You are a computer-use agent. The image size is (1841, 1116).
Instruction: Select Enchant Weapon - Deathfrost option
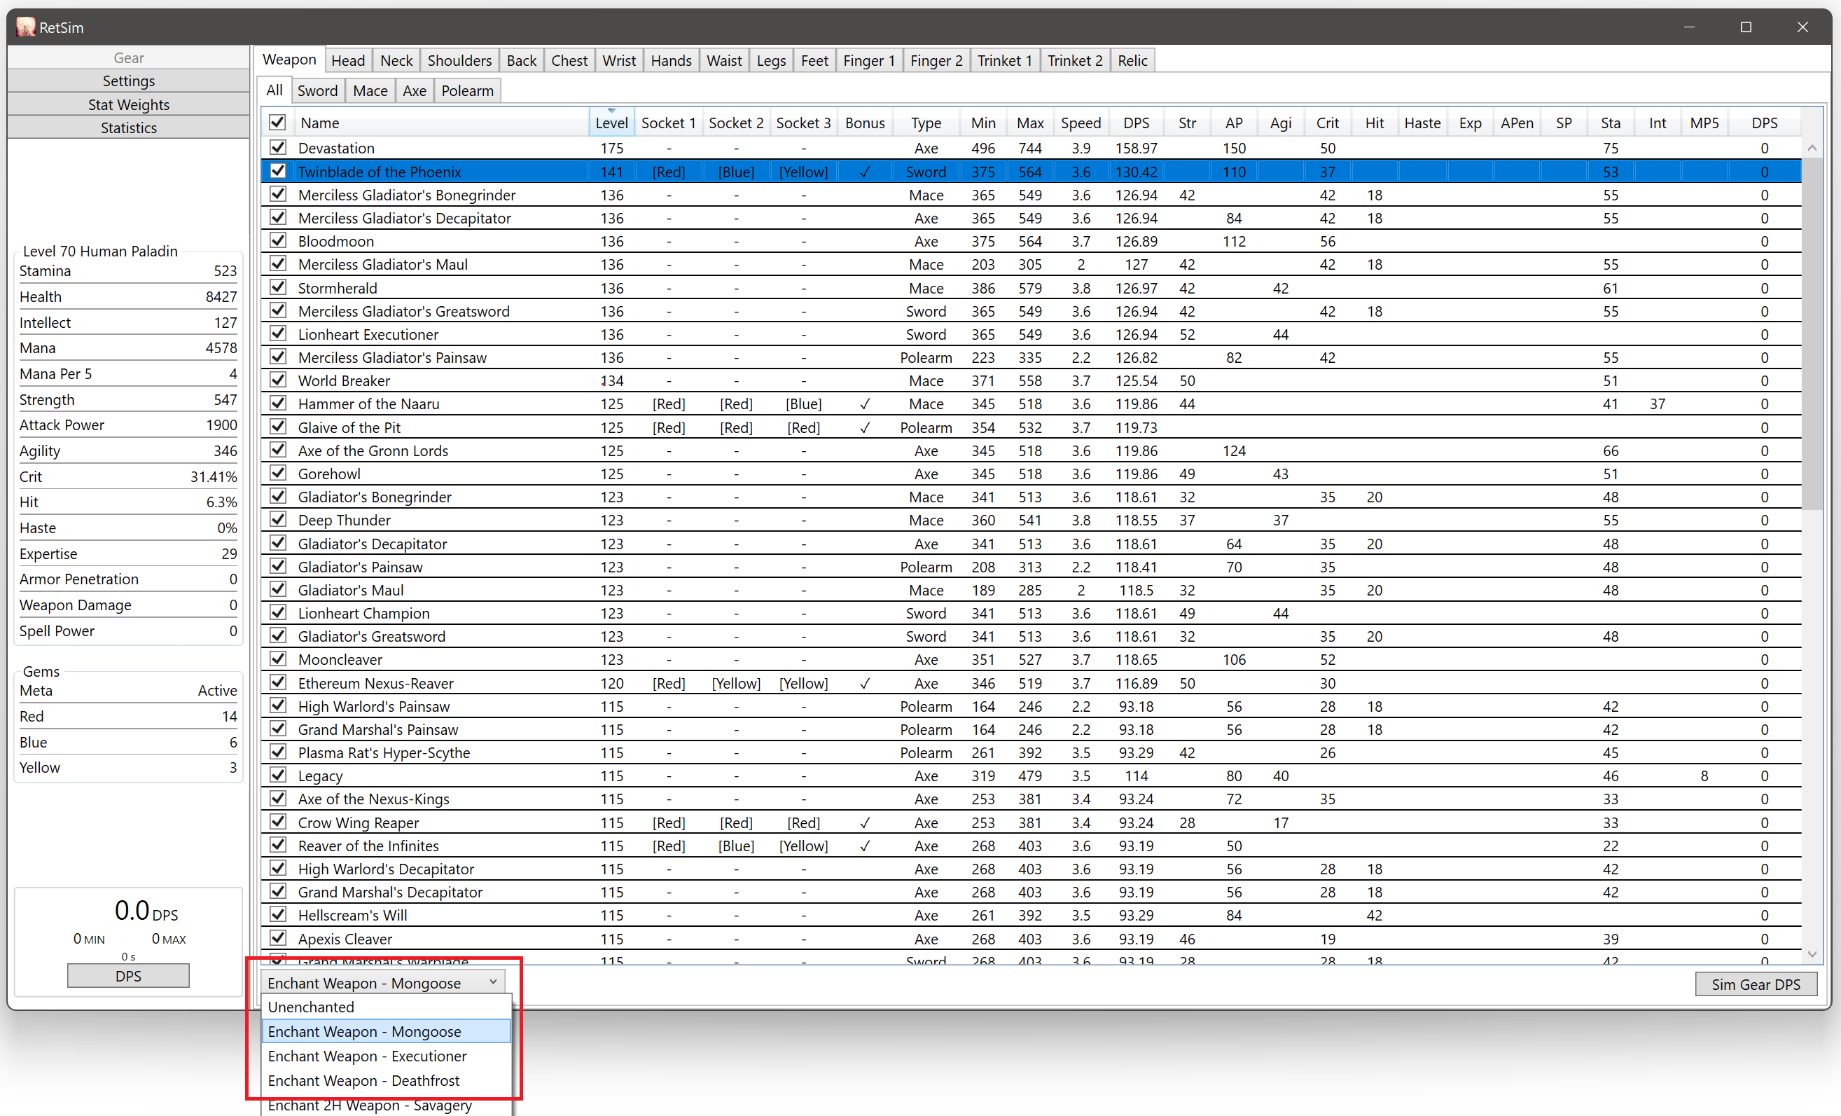point(386,1081)
